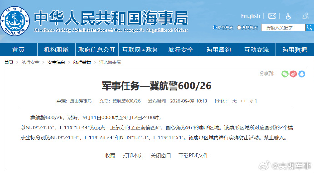The image size is (314, 173).
Task: Open the email envelope icon
Action: coord(272,16)
